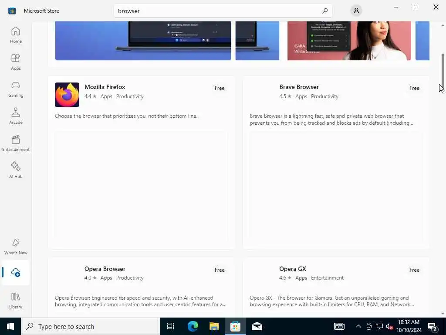Viewport: 446px width, 335px height.
Task: Click Free price on Mozilla Firefox card
Action: tap(220, 88)
